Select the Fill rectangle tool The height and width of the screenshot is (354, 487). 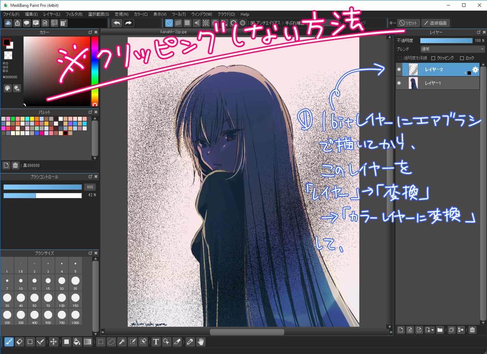[x=67, y=342]
